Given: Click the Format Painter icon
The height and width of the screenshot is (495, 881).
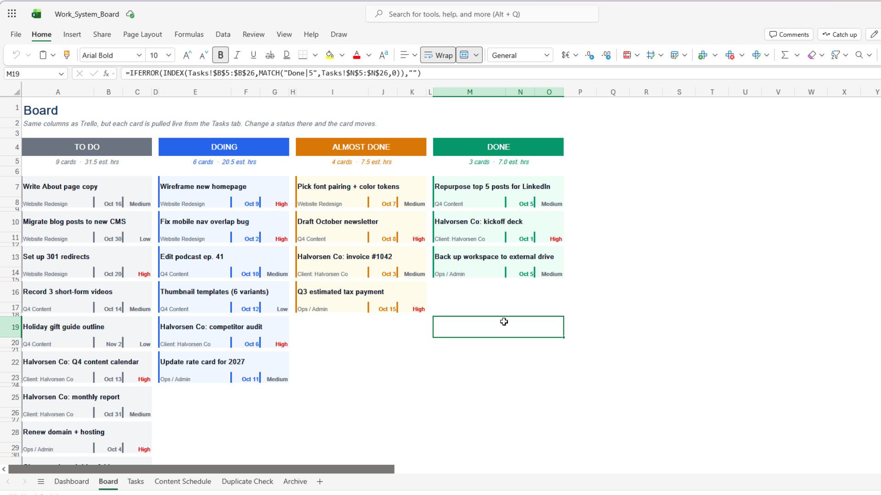Looking at the screenshot, I should [67, 55].
